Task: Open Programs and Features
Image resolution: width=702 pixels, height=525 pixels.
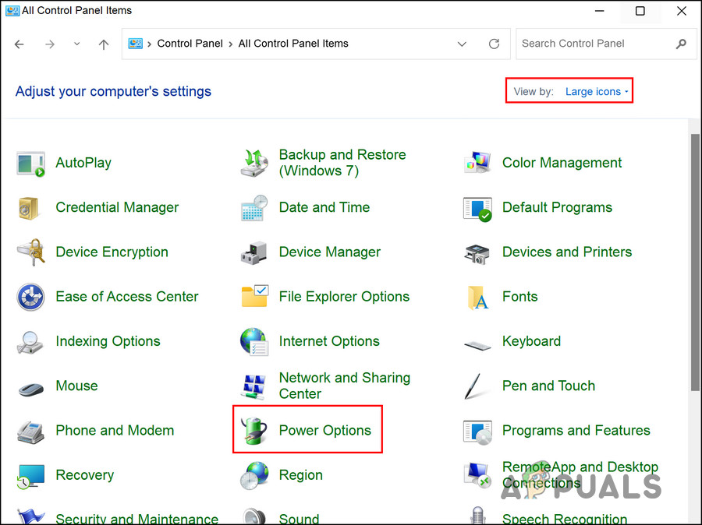Action: (x=576, y=430)
